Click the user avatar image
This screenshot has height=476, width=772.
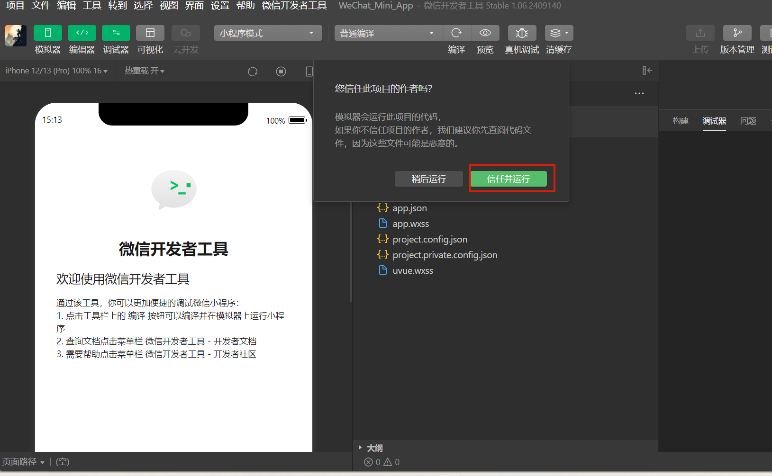16,36
